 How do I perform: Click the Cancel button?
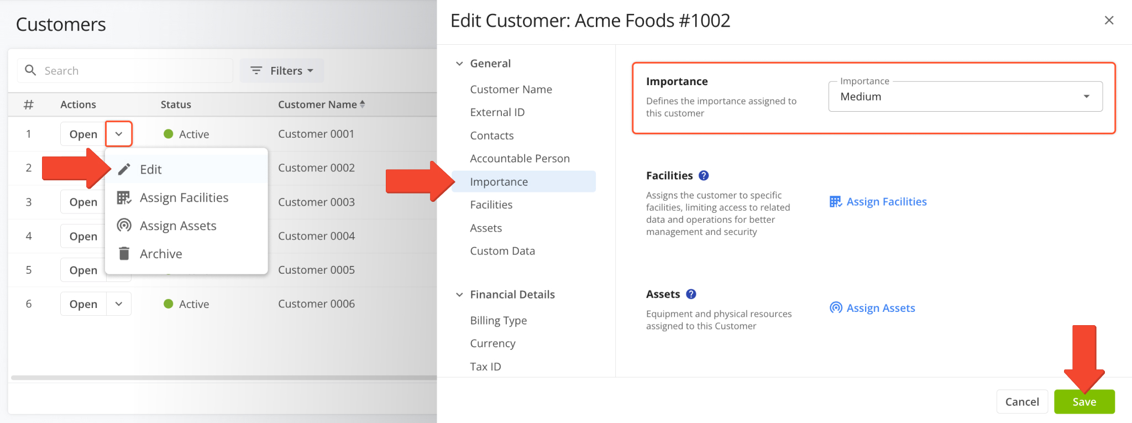[1022, 401]
